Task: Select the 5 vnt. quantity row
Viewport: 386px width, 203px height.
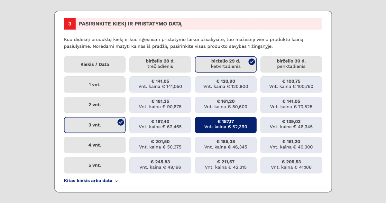Action: click(x=95, y=165)
